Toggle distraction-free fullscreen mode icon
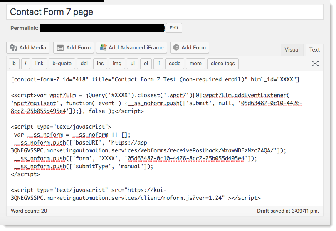The height and width of the screenshot is (231, 336). [315, 64]
